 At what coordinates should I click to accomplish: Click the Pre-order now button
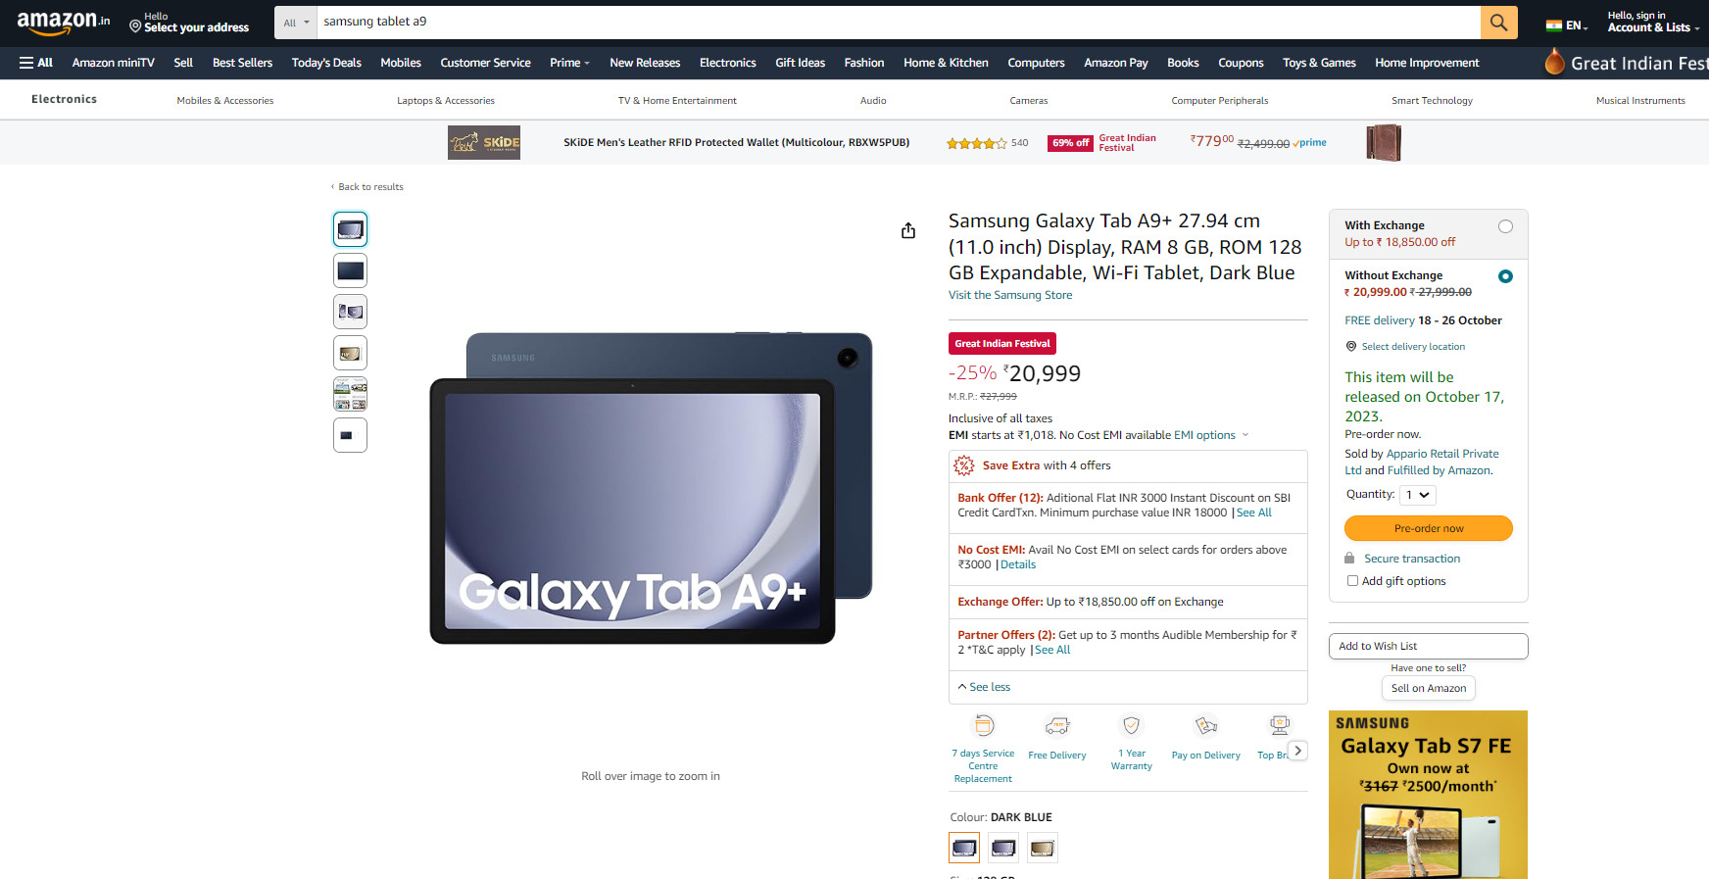coord(1428,528)
